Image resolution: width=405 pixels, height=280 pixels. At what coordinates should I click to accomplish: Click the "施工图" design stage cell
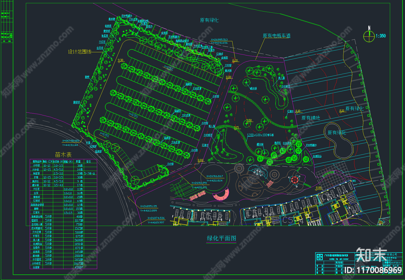(x=395, y=266)
